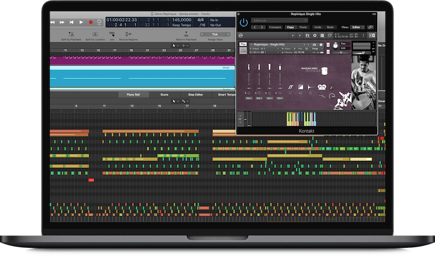Viewport: 435px width, 256px height.
Task: Toggle the Kontakt info pane icon
Action: point(372,35)
